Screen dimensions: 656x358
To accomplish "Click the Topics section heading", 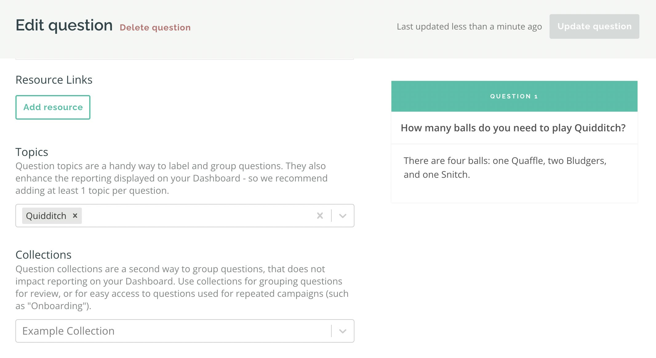I will click(x=32, y=152).
